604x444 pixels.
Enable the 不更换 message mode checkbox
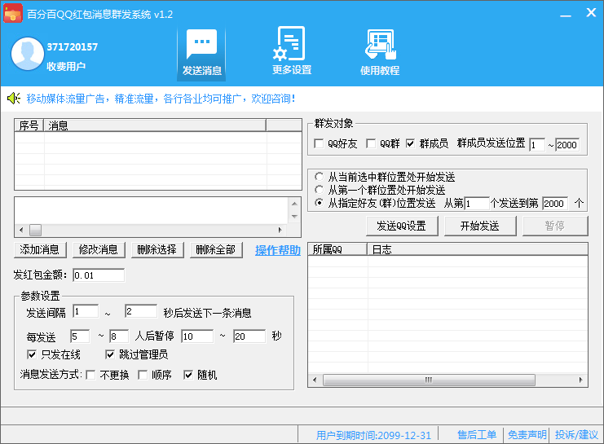tap(91, 375)
